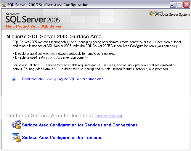191x151 pixels.
Task: Click the disabled maximize button
Action: point(179,5)
